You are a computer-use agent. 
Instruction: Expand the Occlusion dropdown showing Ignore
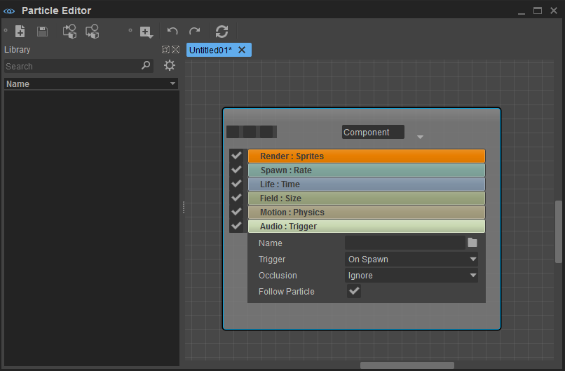click(411, 276)
